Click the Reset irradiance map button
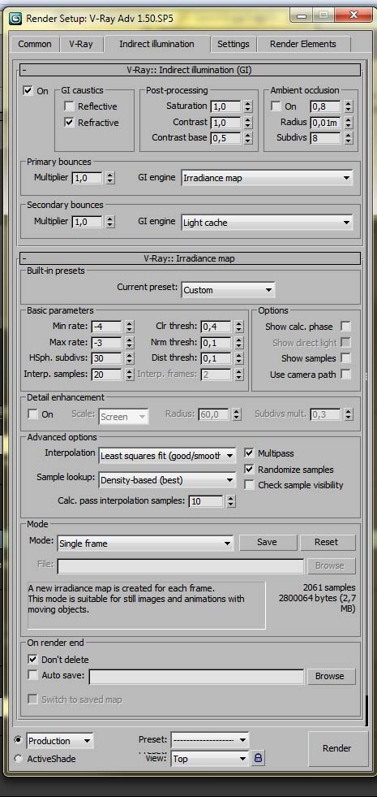This screenshot has width=377, height=797. tap(328, 542)
